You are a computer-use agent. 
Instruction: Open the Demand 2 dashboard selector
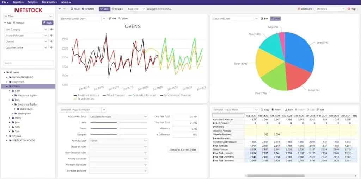(x=331, y=9)
